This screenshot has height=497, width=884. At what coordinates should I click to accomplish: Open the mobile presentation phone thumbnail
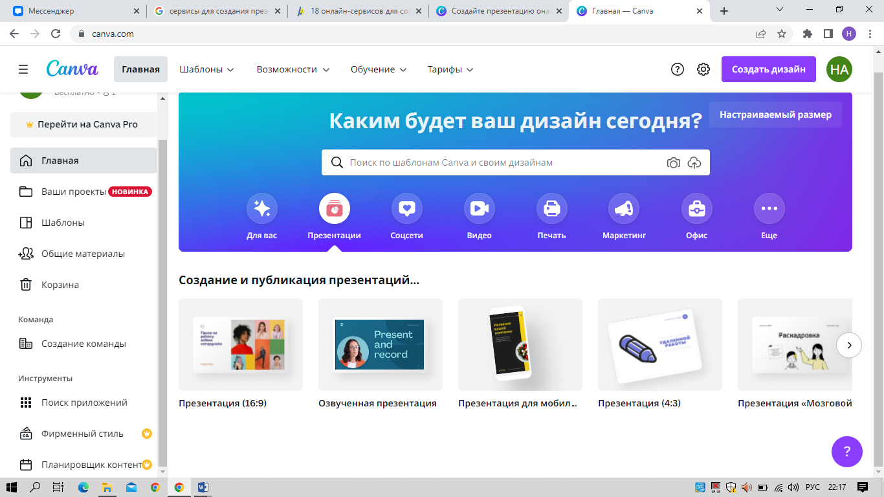[520, 345]
